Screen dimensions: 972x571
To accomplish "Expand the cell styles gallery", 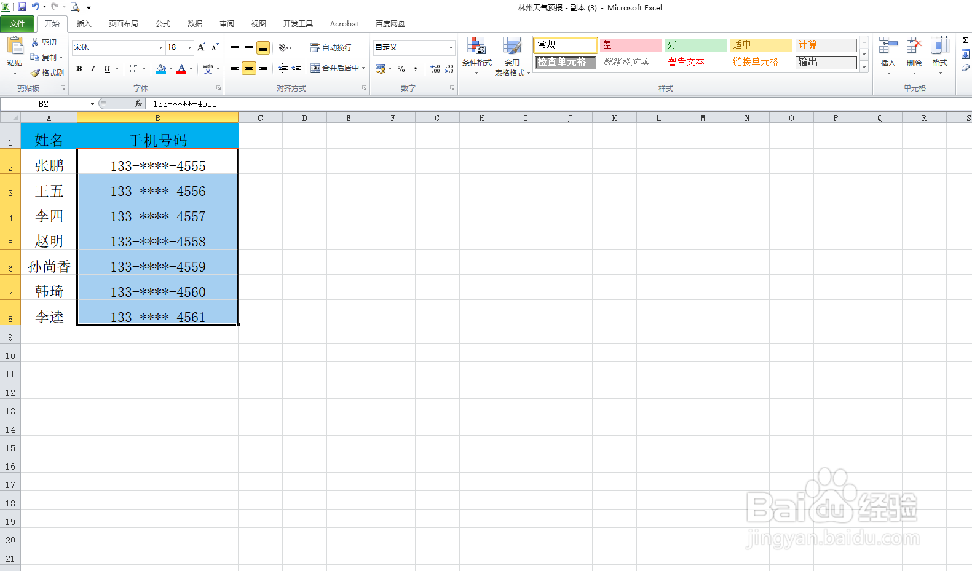I will coord(864,67).
